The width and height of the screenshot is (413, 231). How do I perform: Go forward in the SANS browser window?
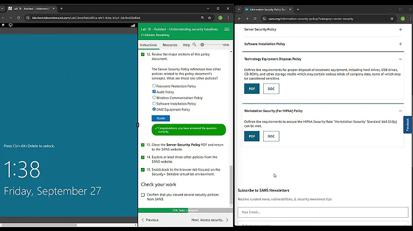[247, 19]
